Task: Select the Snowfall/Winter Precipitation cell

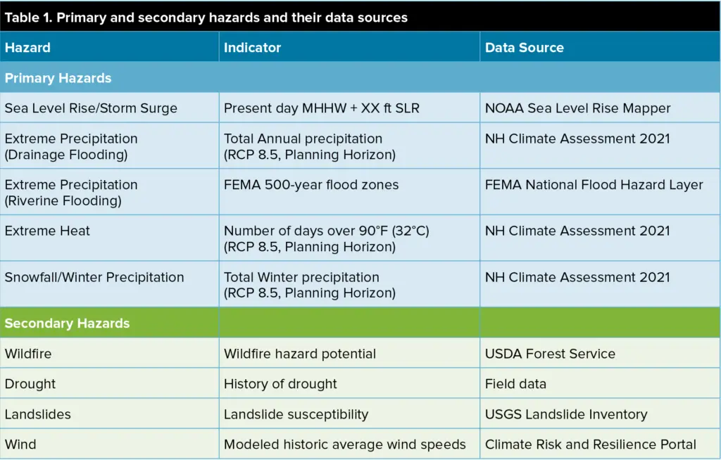Action: coord(109,284)
